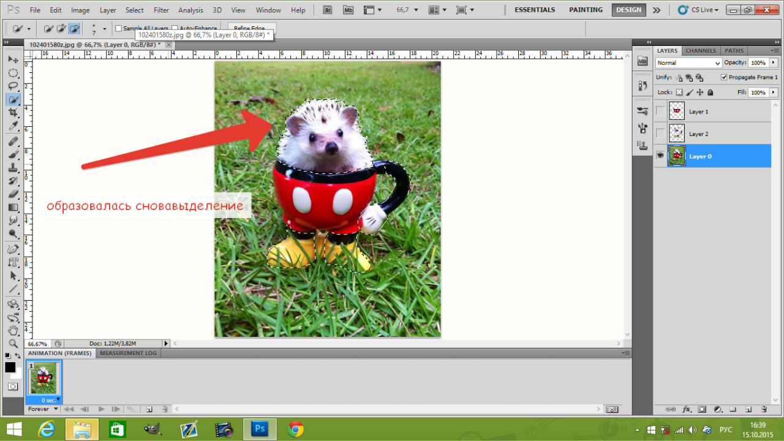Uncheck Propagate Frame 1 option
This screenshot has height=441, width=784.
click(724, 77)
